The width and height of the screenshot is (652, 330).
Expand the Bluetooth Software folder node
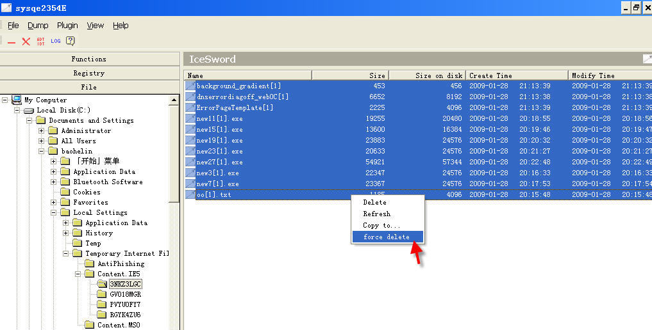[54, 182]
